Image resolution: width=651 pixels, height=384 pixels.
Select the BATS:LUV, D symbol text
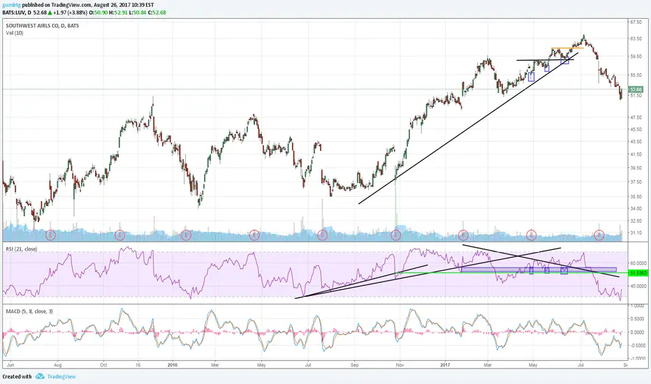[x=17, y=13]
